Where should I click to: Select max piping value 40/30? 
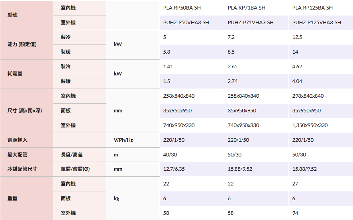coord(170,154)
